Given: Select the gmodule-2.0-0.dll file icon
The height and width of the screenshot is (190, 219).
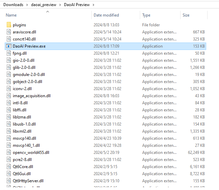Looking at the screenshot, I should pyautogui.click(x=9, y=75).
